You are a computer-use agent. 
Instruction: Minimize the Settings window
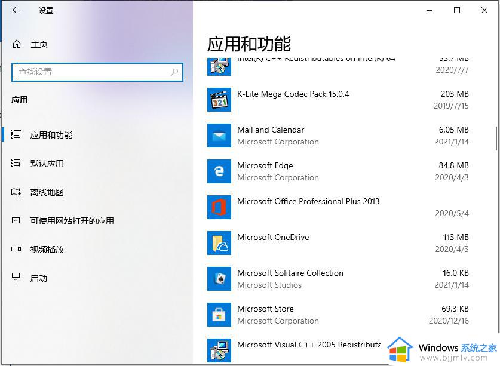pyautogui.click(x=430, y=10)
